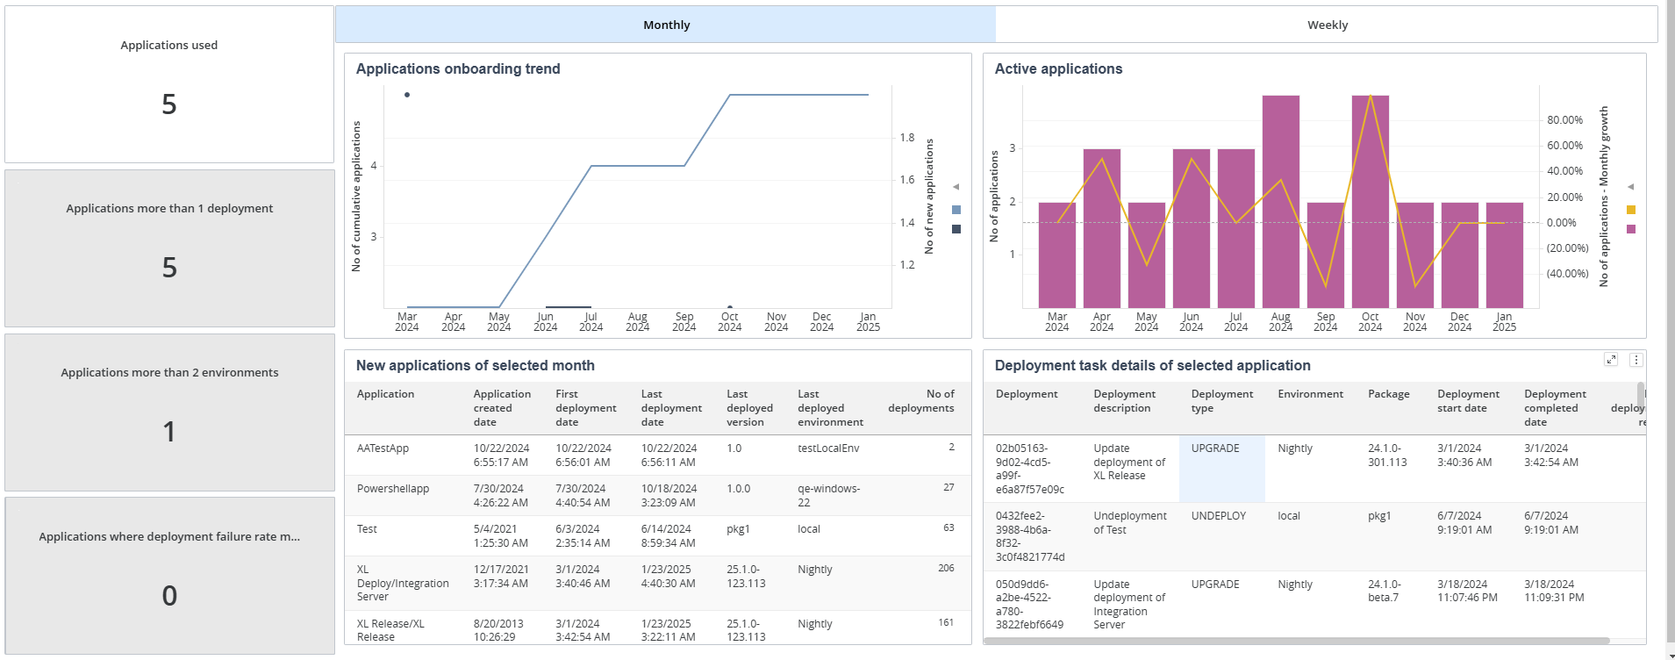The height and width of the screenshot is (660, 1675).
Task: Select the Oct 2024 bar in Active applications
Action: click(1371, 202)
